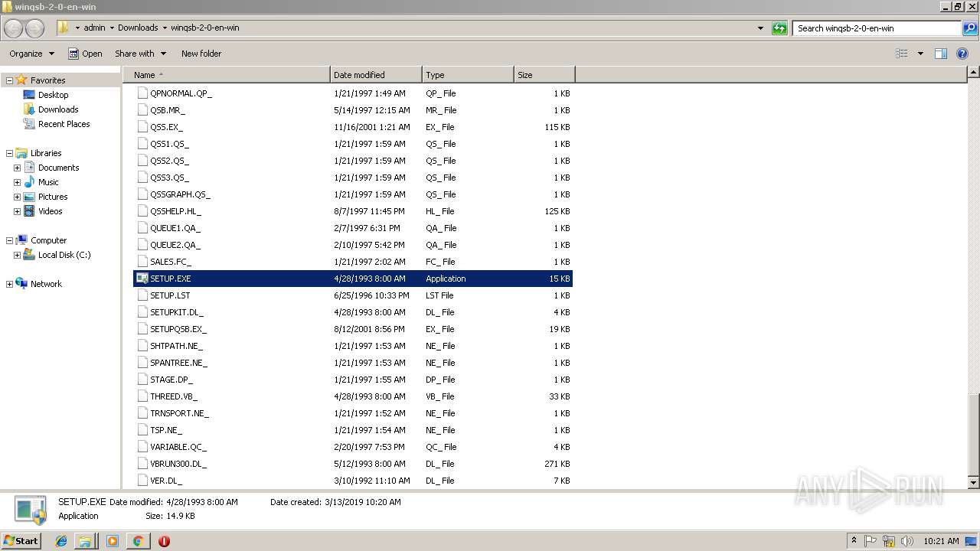Select the file THREED.VB_
The image size is (980, 551).
(x=353, y=396)
